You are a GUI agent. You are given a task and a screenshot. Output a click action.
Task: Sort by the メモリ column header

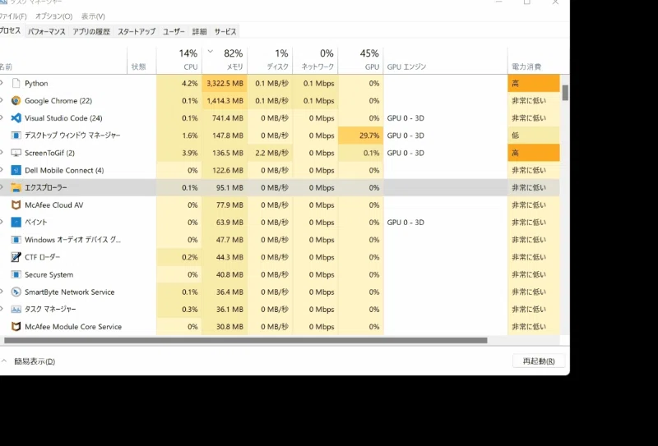(x=225, y=60)
